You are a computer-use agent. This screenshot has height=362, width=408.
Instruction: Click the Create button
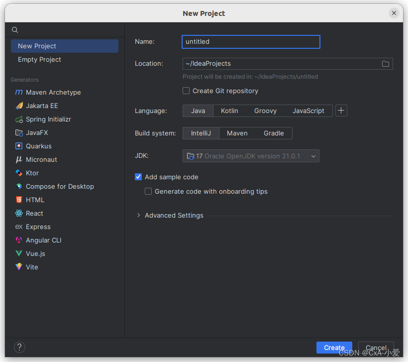[334, 348]
